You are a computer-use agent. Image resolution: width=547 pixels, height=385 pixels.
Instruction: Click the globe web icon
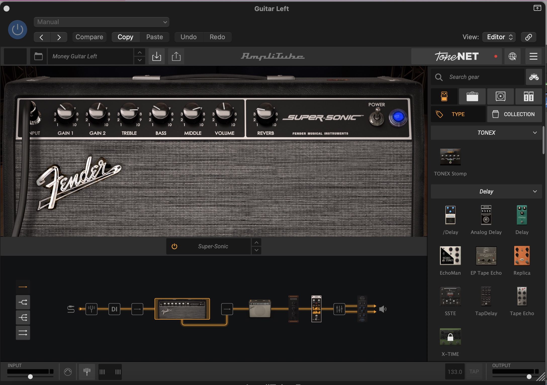click(x=513, y=56)
